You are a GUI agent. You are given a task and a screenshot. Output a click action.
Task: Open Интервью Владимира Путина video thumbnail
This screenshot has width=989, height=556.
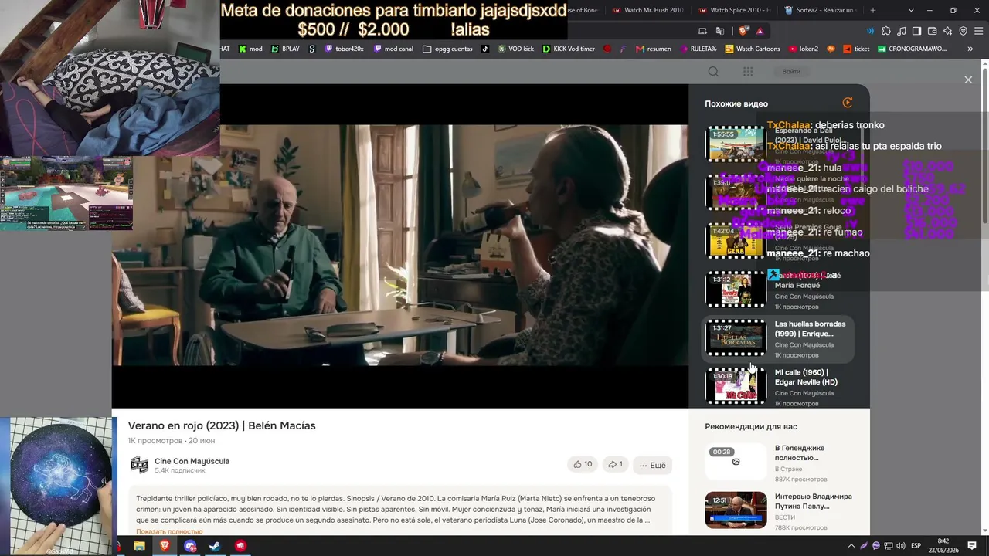click(736, 510)
